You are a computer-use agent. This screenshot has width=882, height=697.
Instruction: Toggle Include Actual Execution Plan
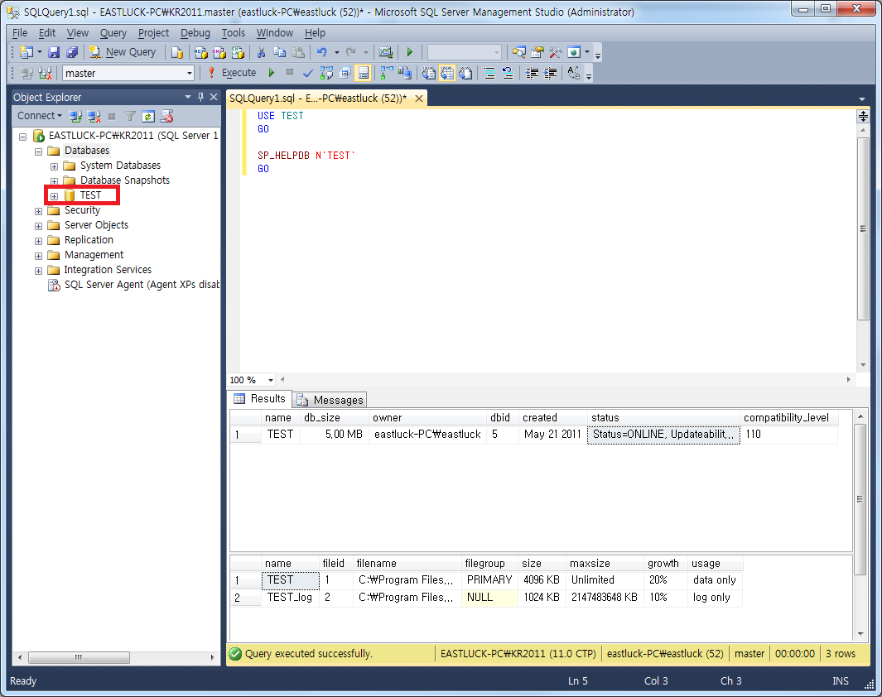click(x=387, y=73)
